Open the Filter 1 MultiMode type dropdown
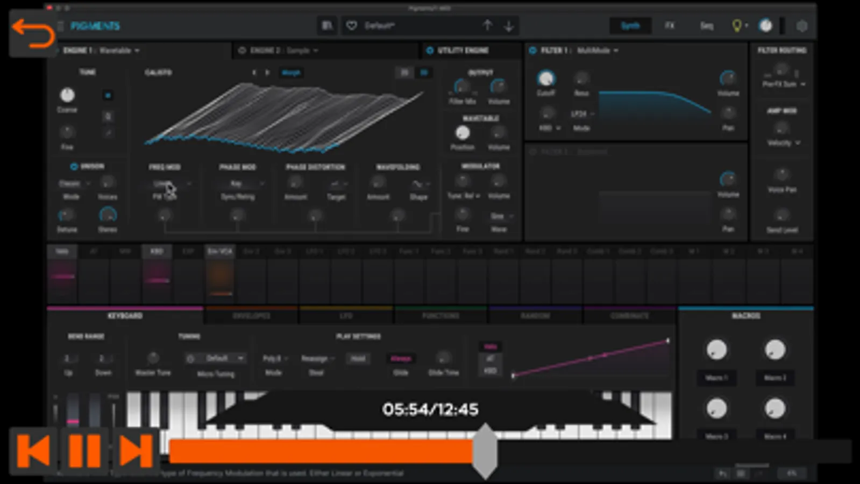Image resolution: width=860 pixels, height=484 pixels. click(598, 51)
